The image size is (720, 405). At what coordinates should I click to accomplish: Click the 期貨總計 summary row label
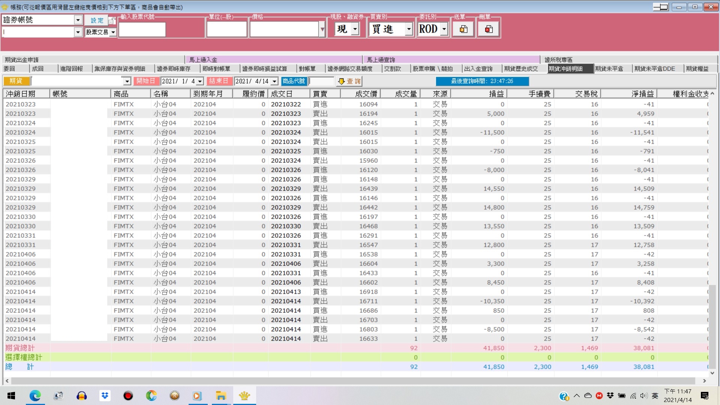tap(20, 348)
